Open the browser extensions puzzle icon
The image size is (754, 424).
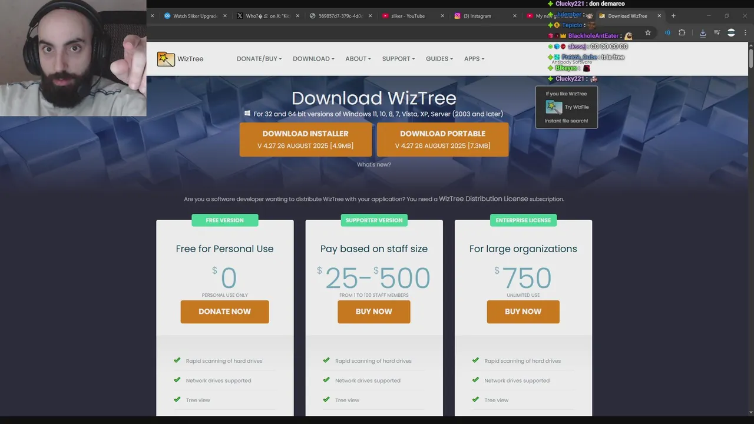pyautogui.click(x=682, y=33)
